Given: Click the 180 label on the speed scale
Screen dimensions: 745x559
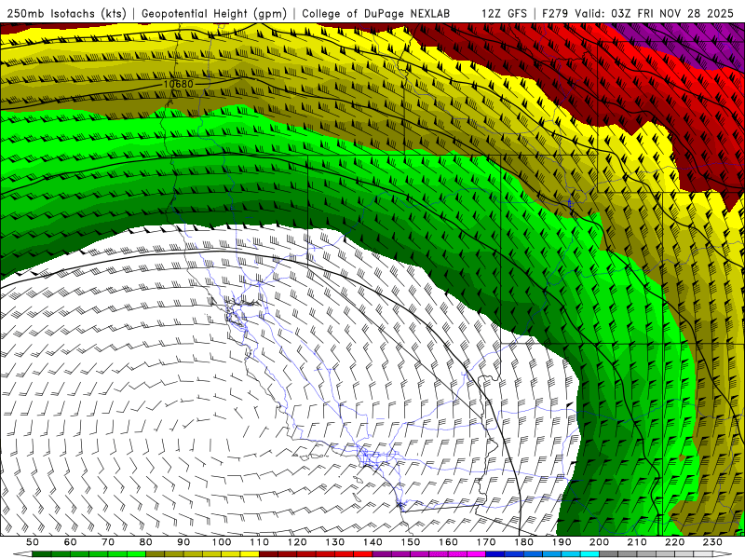Looking at the screenshot, I should pyautogui.click(x=523, y=542).
